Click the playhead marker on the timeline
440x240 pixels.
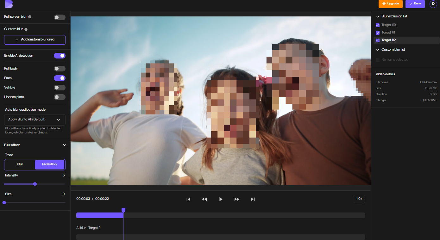coord(123,210)
